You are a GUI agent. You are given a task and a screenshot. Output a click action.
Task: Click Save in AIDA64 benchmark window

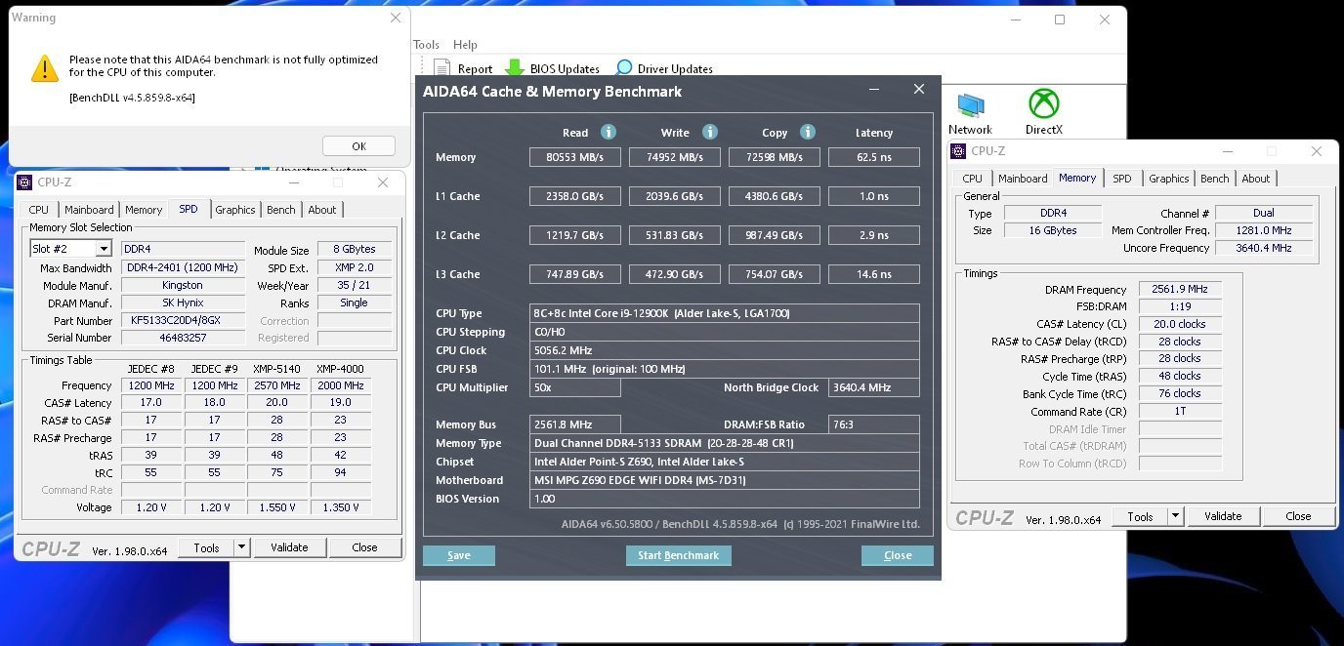[x=459, y=555]
